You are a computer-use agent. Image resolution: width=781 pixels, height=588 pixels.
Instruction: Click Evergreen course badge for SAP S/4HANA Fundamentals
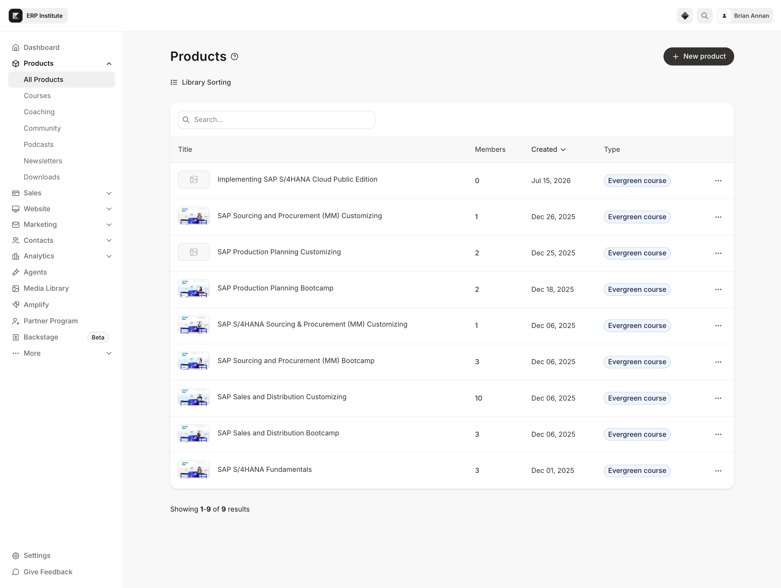tap(637, 471)
